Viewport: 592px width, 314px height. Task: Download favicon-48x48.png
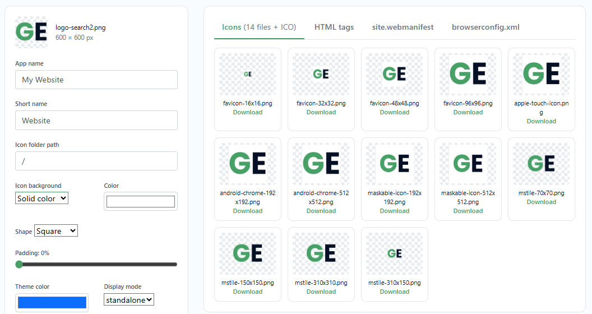pos(395,112)
